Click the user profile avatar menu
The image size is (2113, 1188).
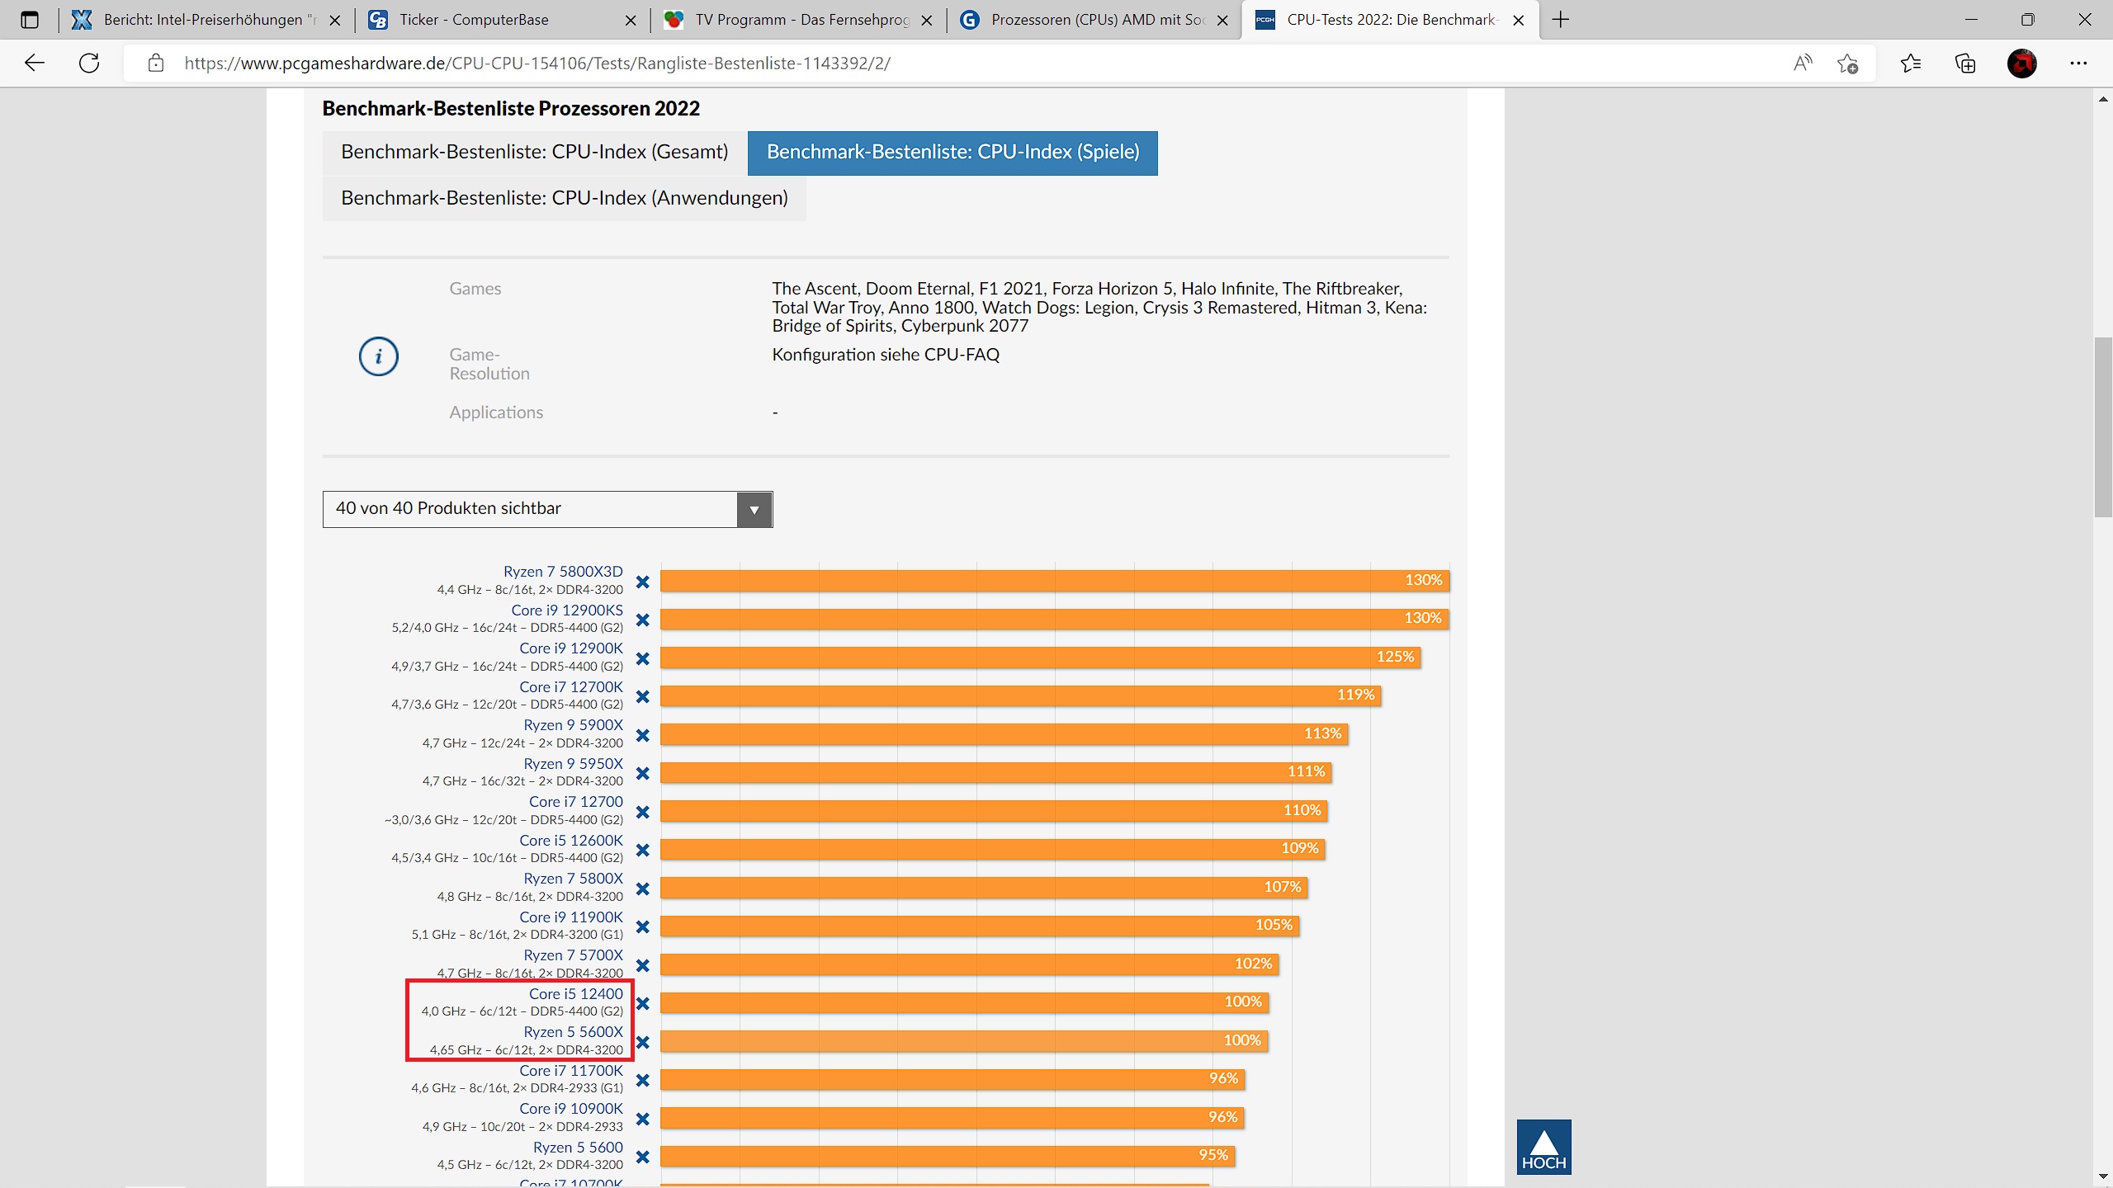(2021, 64)
